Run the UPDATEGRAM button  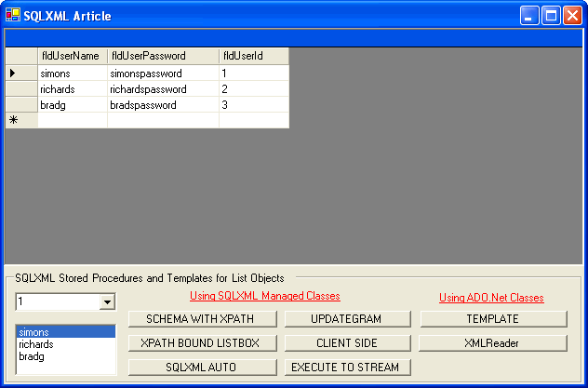point(348,319)
